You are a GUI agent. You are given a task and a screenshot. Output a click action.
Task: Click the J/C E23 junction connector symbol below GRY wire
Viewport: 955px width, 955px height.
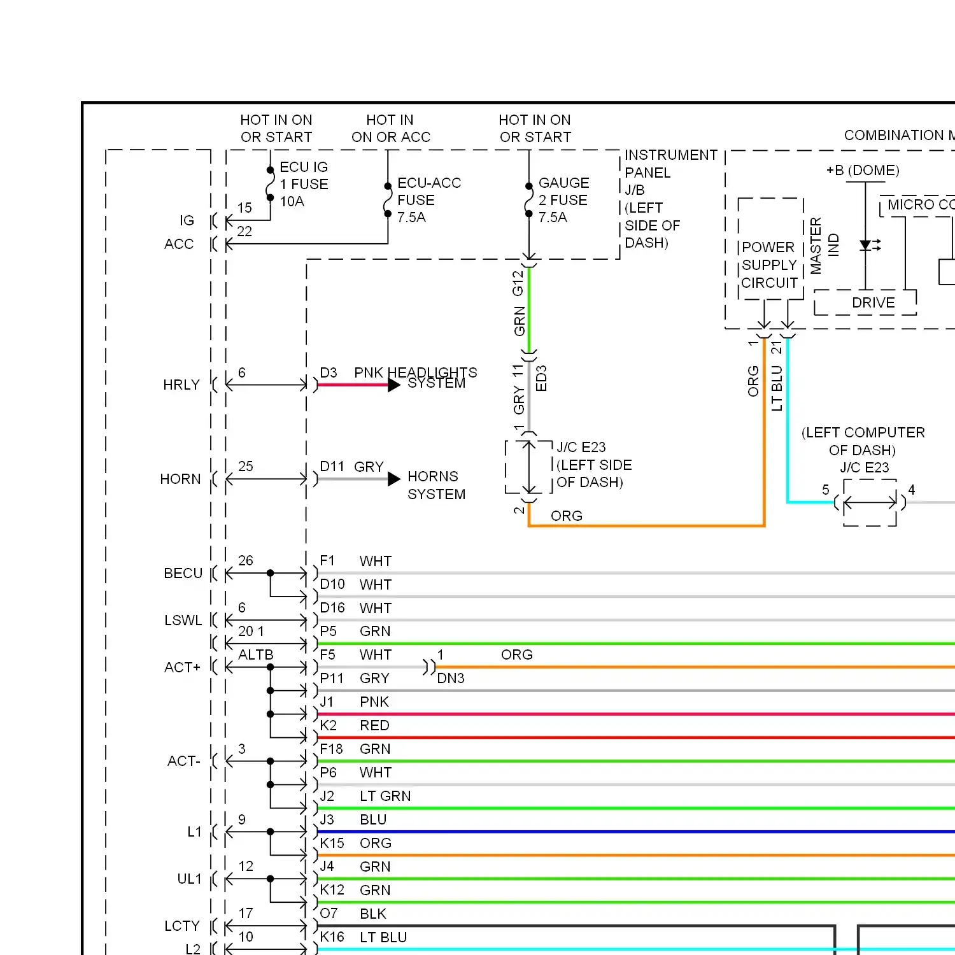point(529,467)
